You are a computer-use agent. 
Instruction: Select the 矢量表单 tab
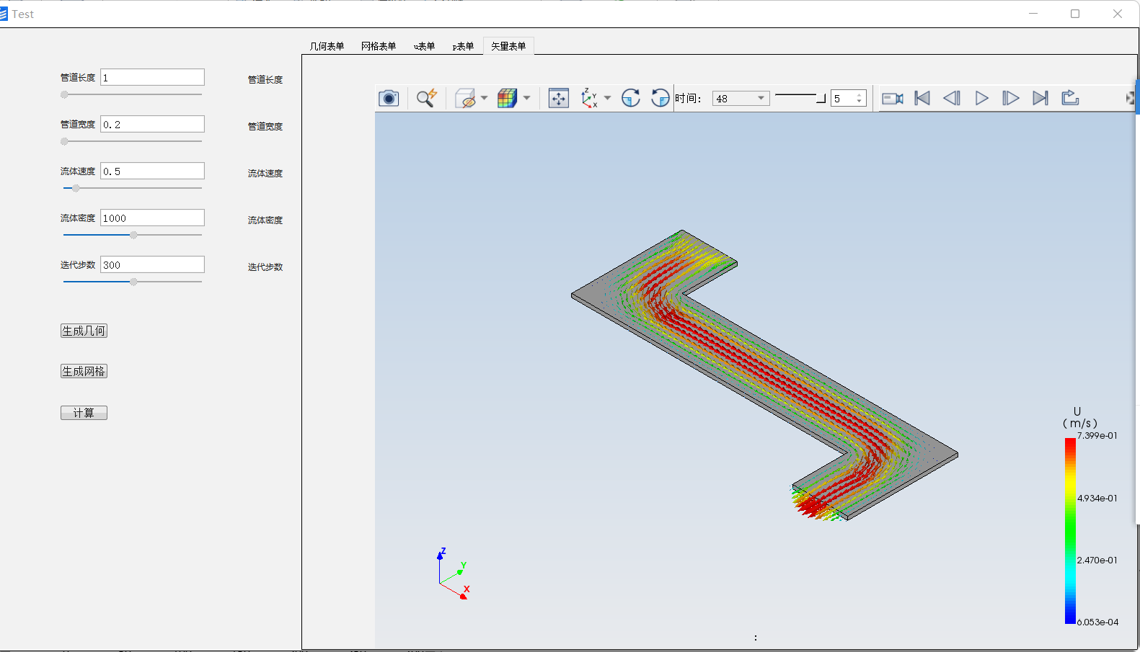(x=508, y=46)
